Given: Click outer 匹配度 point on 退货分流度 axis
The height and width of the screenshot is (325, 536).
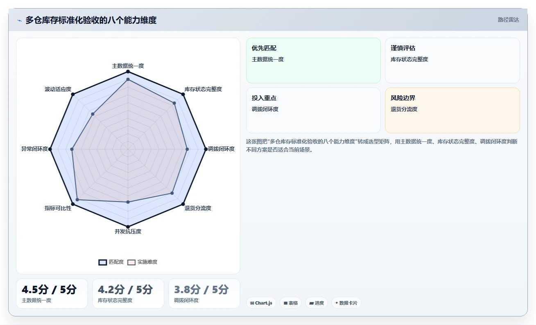Looking at the screenshot, I should coord(183,204).
